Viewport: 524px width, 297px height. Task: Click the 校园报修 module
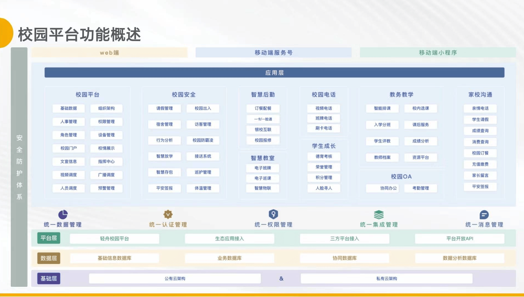pos(263,140)
